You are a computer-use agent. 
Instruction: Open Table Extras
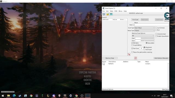click(165, 89)
